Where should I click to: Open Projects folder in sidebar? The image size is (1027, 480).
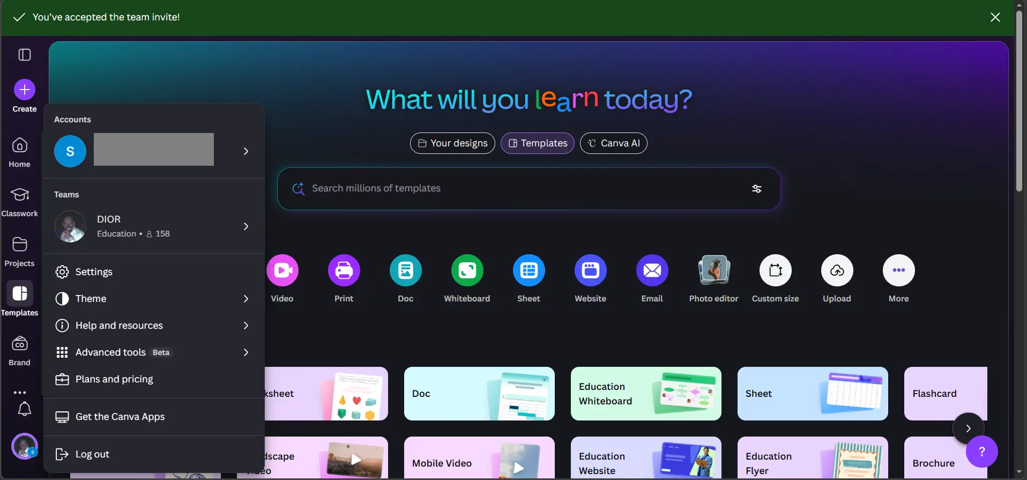tap(20, 252)
